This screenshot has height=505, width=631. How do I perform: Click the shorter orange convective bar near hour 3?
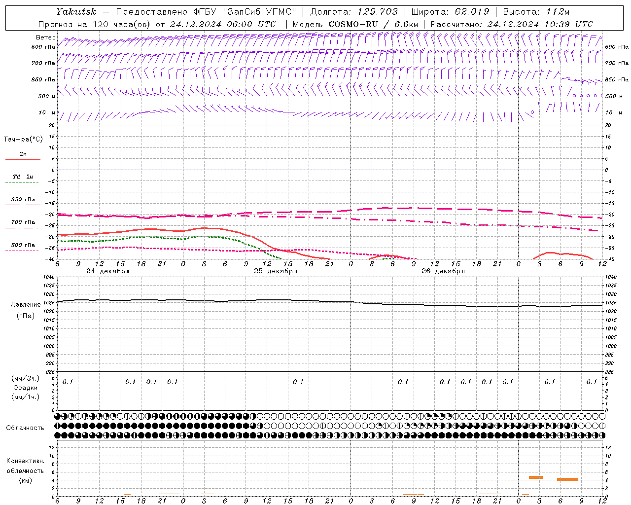pos(536,477)
